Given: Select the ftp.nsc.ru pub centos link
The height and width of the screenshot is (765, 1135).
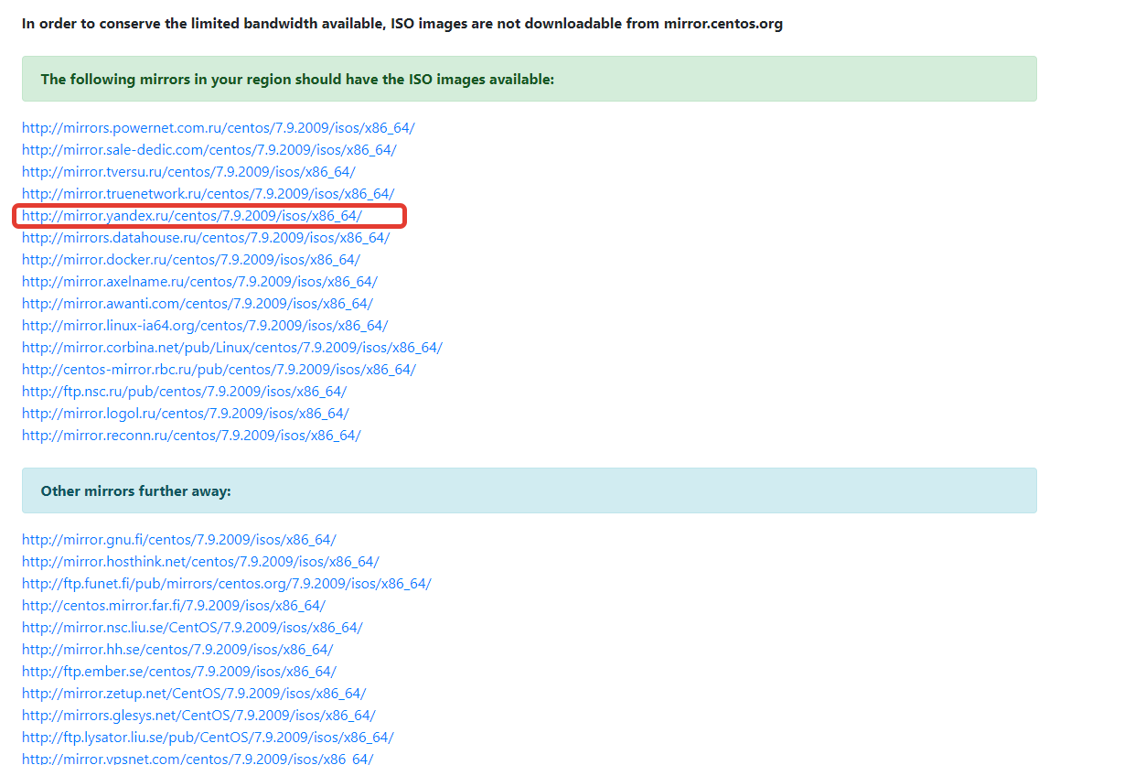Looking at the screenshot, I should 185,391.
